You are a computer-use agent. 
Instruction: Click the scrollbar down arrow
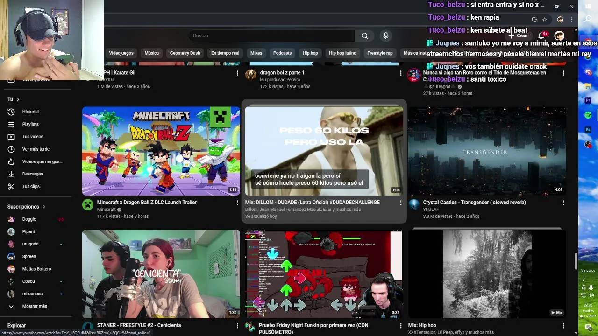tap(576, 333)
